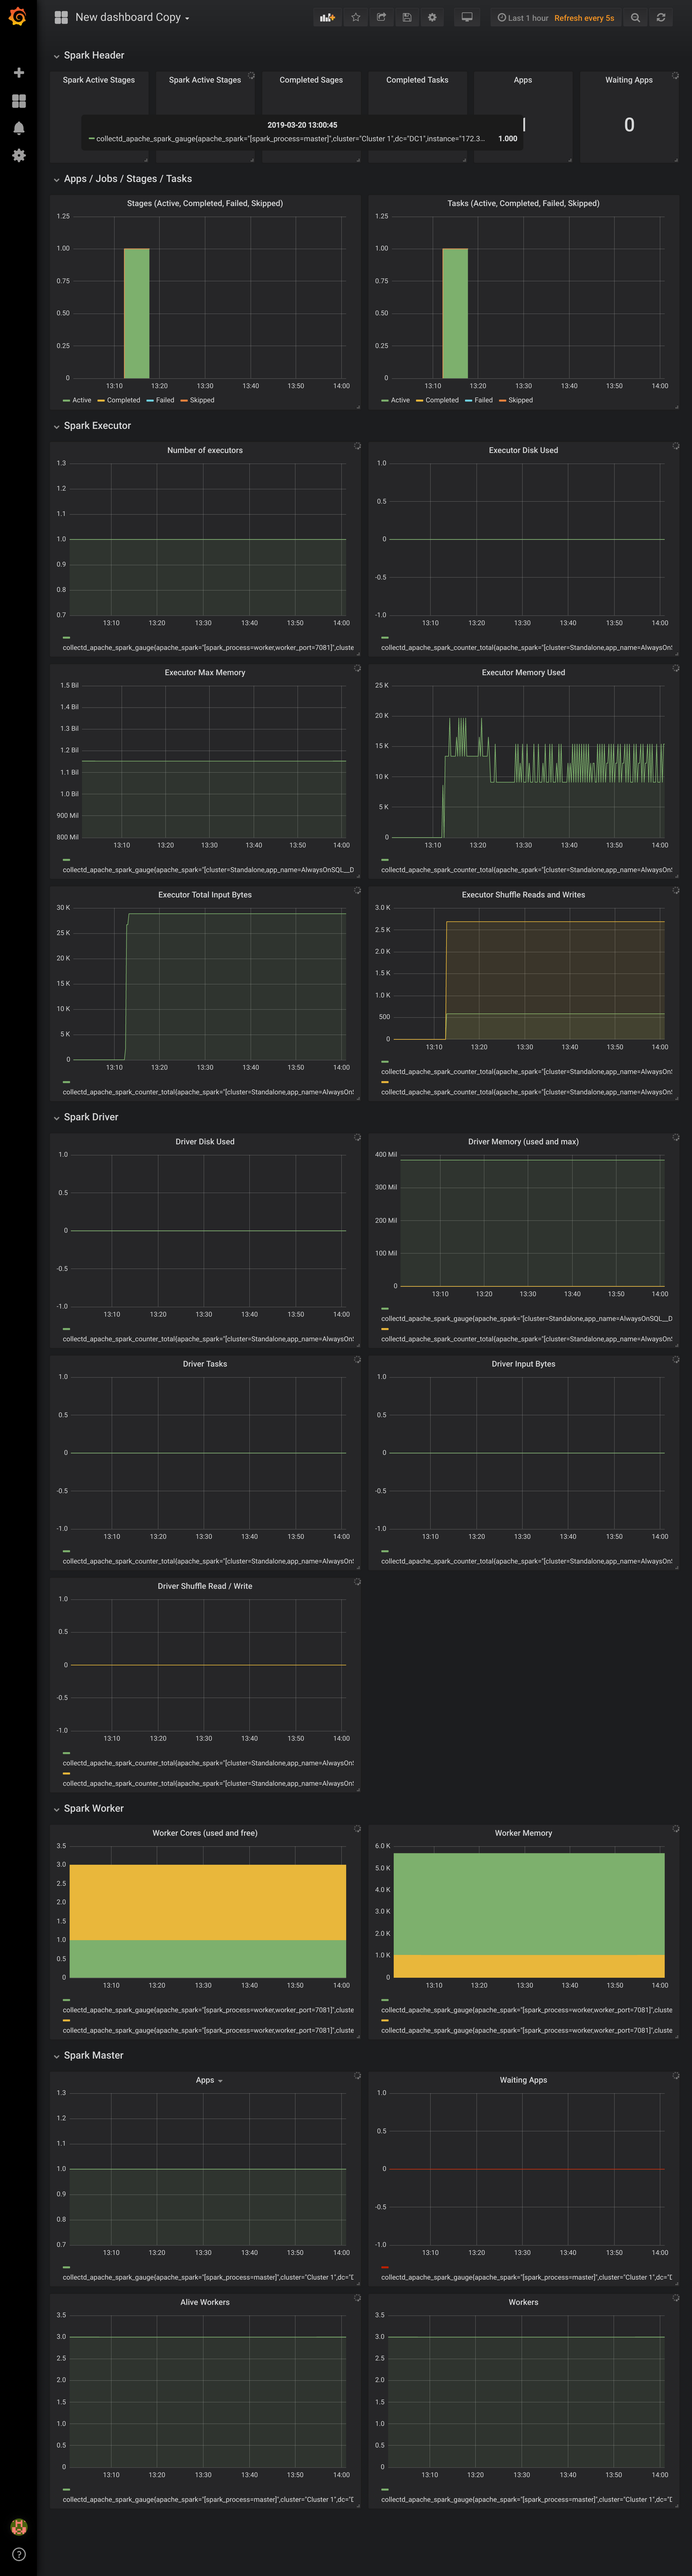The height and width of the screenshot is (2576, 692).
Task: Share the dashboard via share icon
Action: tap(381, 17)
